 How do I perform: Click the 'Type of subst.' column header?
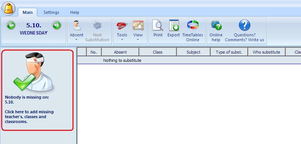tap(229, 52)
